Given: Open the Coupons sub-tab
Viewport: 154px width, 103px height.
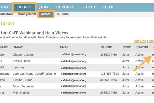Looking at the screenshot, I should [62, 14].
